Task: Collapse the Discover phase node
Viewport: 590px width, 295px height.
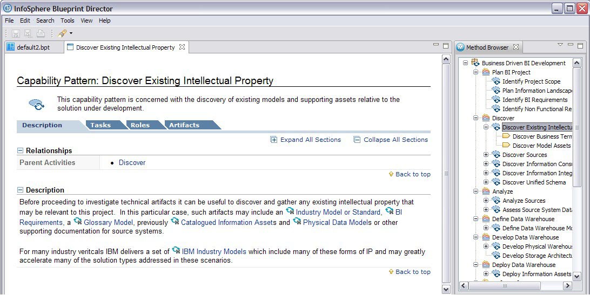Action: click(475, 118)
